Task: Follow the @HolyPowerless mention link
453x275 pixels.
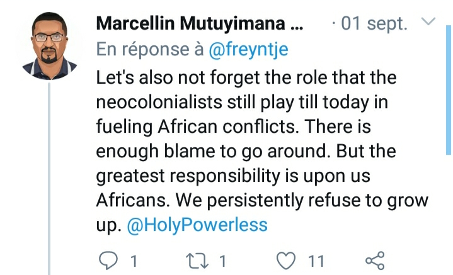Action: click(x=197, y=225)
